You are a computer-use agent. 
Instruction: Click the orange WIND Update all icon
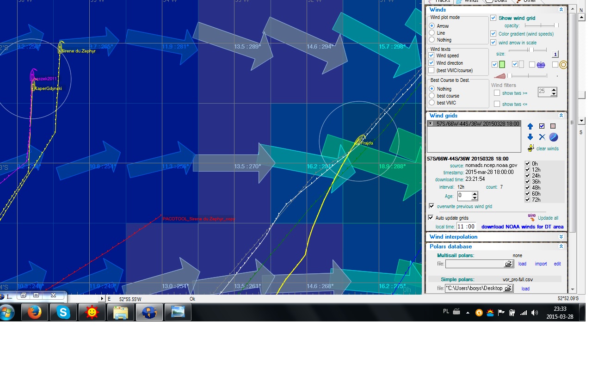tap(532, 217)
